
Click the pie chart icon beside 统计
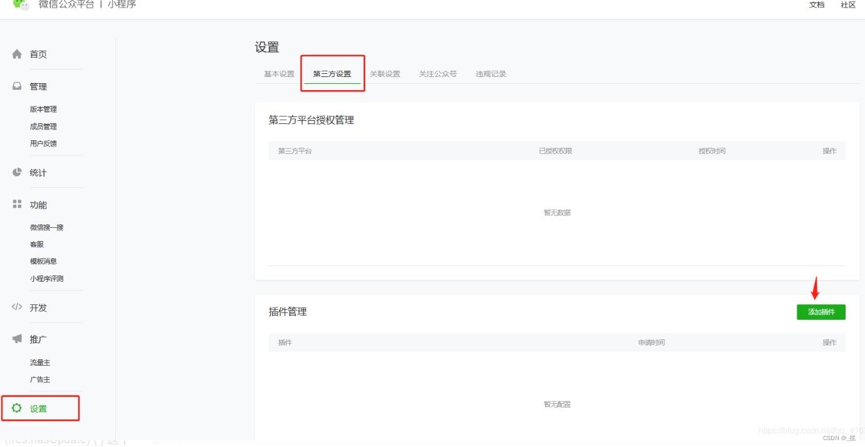point(17,172)
